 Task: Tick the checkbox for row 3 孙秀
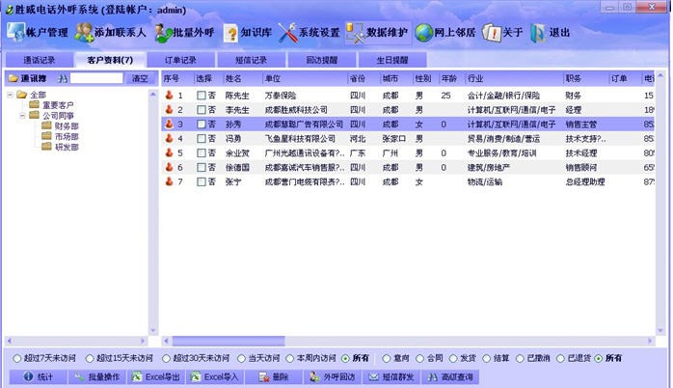(x=201, y=125)
